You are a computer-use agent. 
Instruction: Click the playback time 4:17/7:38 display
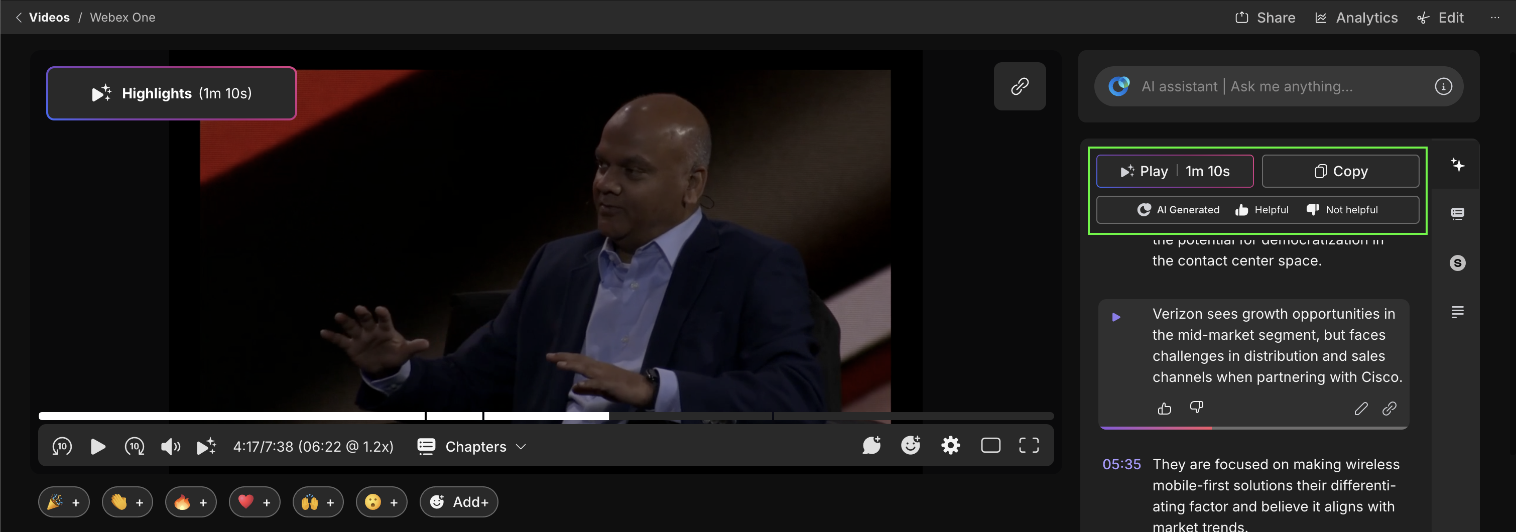(x=313, y=447)
